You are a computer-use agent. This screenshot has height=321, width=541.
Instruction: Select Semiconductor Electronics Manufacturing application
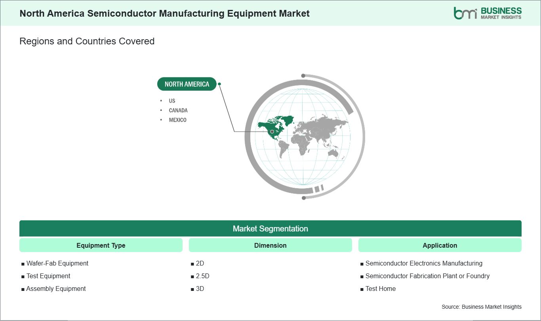(423, 263)
